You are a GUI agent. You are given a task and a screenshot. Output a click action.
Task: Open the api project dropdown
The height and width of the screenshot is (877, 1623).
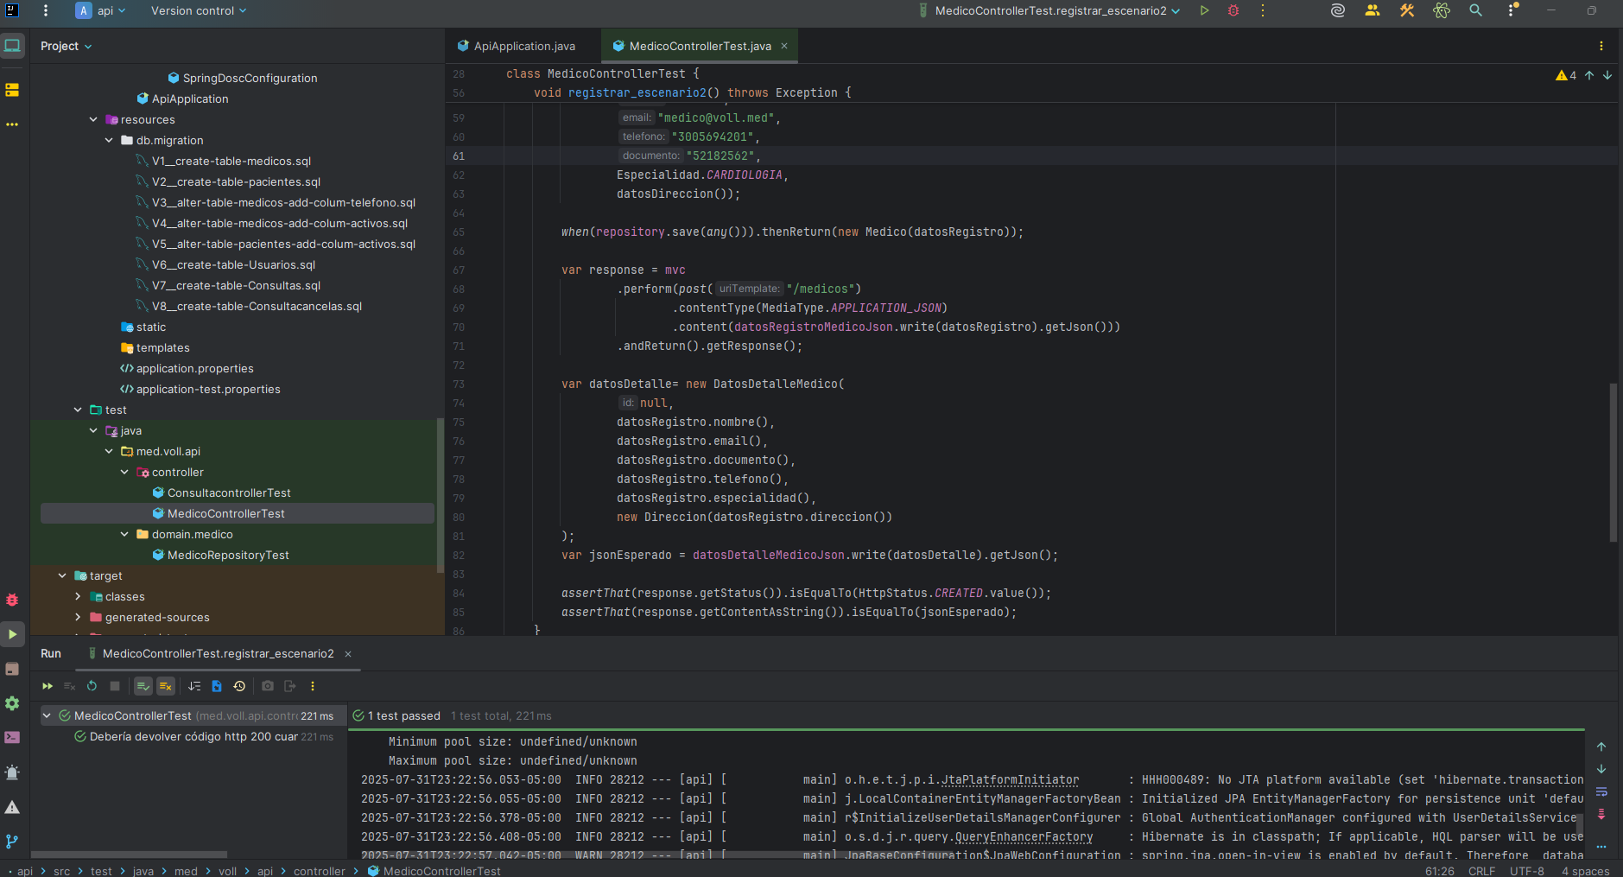[x=101, y=10]
